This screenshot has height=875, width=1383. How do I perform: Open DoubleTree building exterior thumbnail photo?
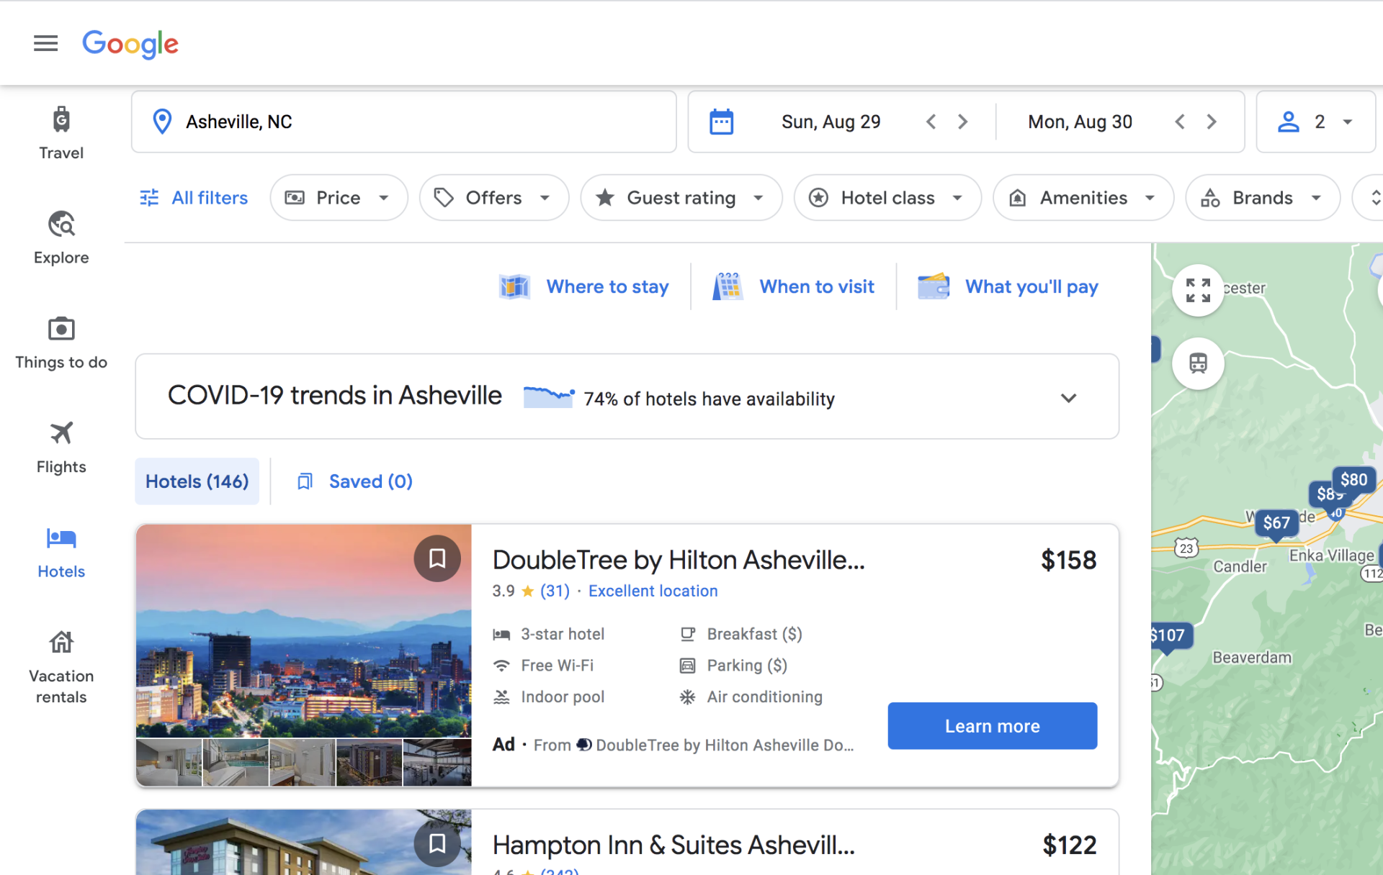coord(370,763)
